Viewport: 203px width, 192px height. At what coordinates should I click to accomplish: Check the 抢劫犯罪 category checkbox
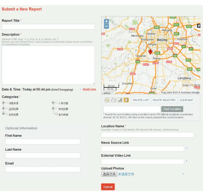(7, 114)
